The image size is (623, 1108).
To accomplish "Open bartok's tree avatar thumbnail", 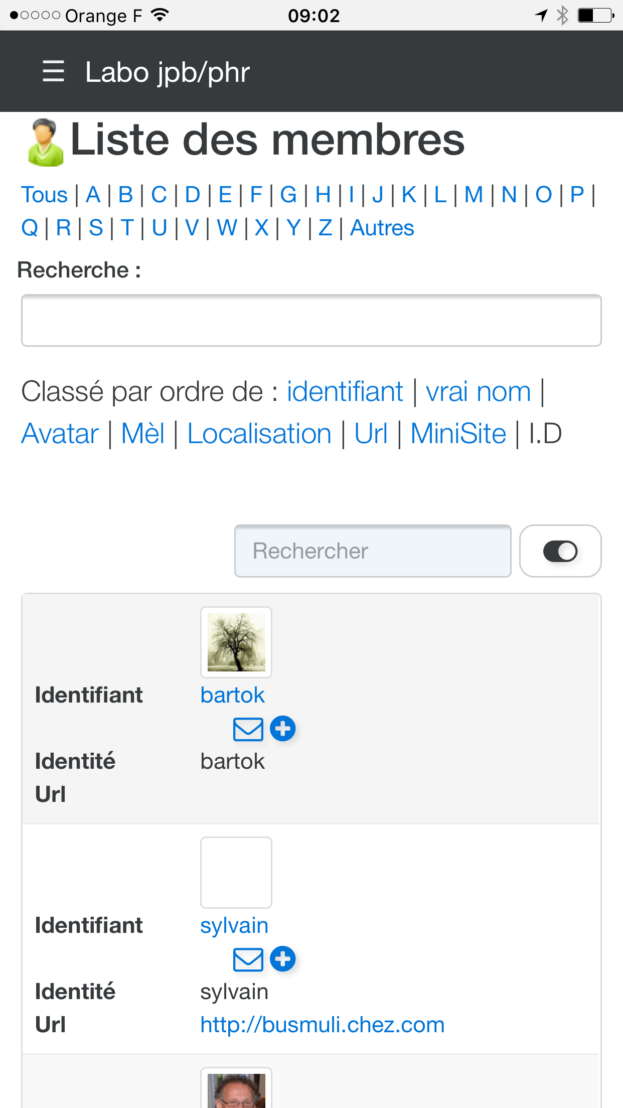I will 236,642.
